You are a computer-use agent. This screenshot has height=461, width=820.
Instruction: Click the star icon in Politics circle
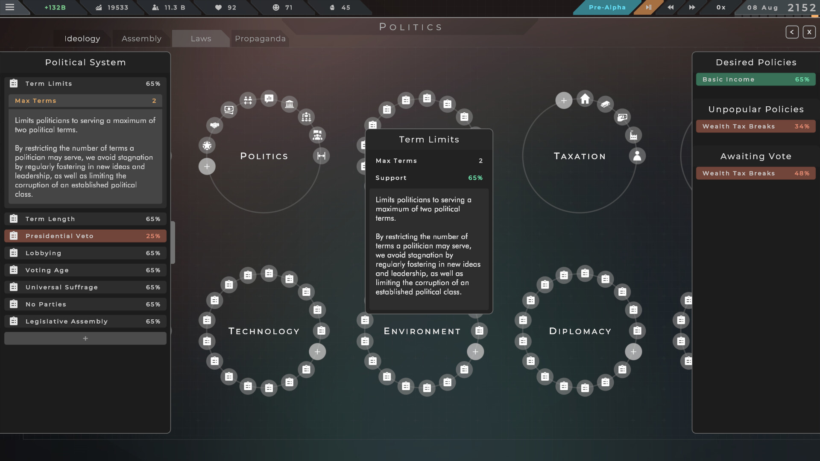click(x=207, y=145)
